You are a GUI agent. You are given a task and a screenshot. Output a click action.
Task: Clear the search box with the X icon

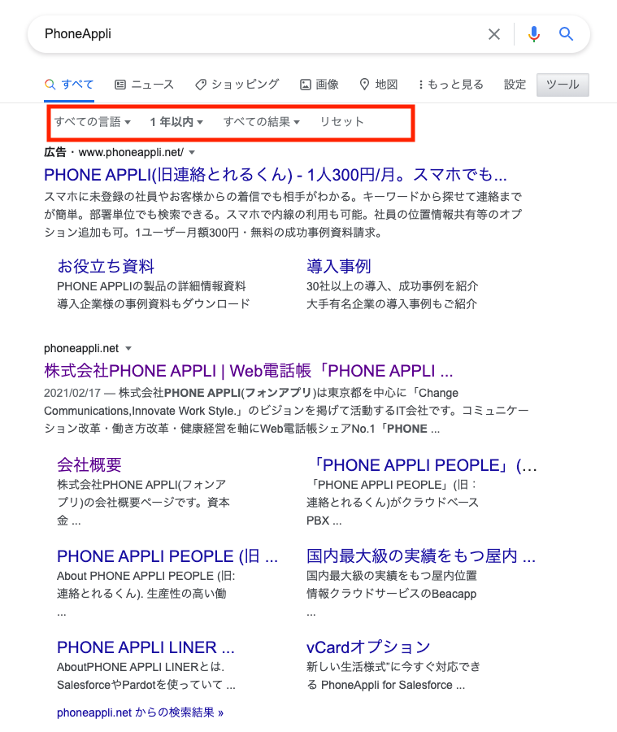coord(493,34)
